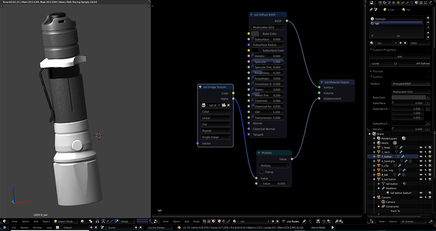Click the Camera object icon in outliner
This screenshot has height=231, width=436.
pos(378,198)
